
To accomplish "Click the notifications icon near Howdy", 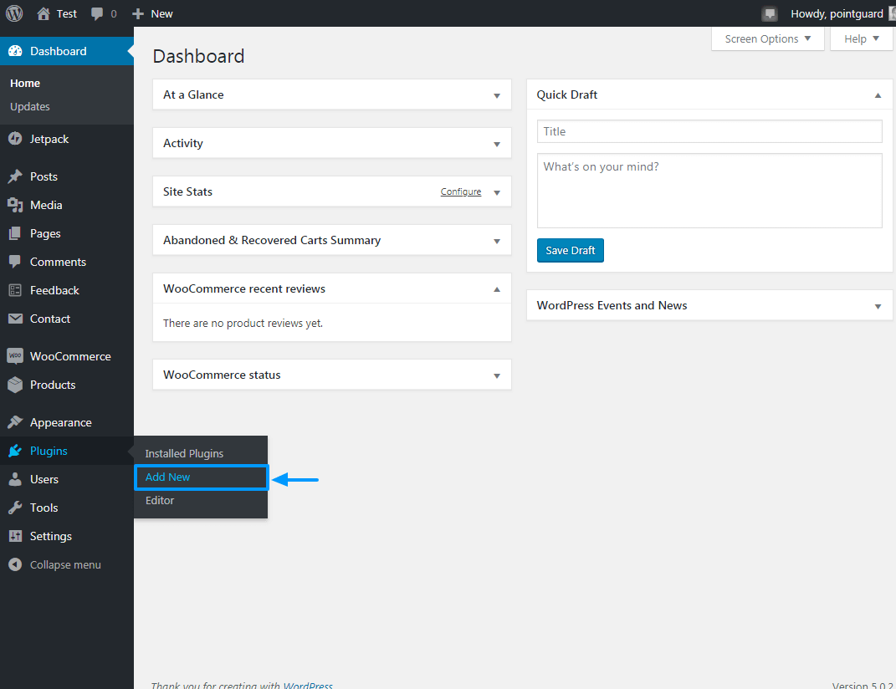I will (770, 14).
